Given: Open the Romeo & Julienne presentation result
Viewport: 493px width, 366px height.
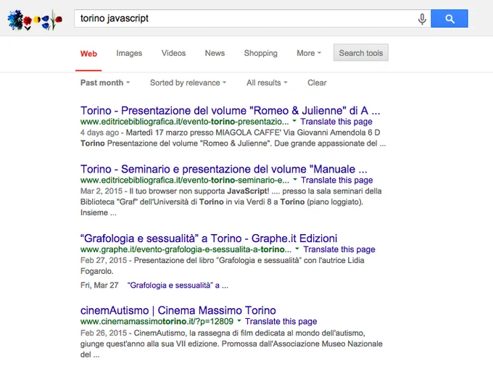Looking at the screenshot, I should click(x=230, y=111).
